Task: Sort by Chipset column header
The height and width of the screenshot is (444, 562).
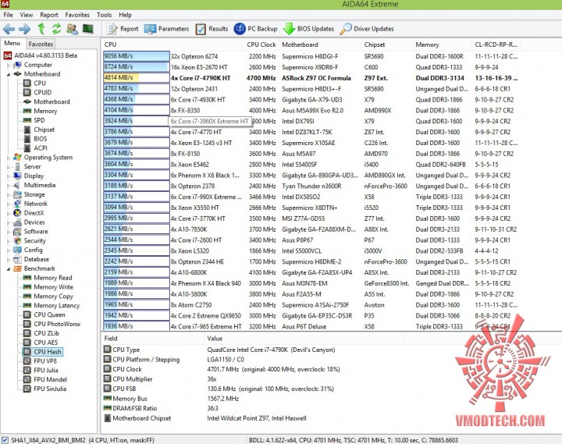Action: (x=387, y=44)
